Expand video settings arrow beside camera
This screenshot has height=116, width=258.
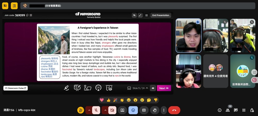(x=105, y=110)
